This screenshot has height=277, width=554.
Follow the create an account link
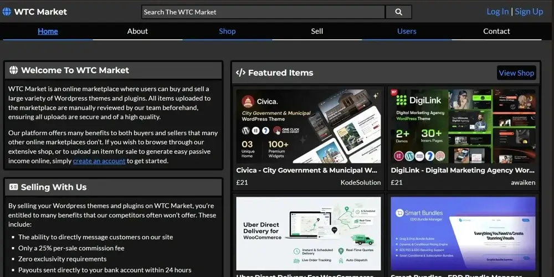[99, 161]
